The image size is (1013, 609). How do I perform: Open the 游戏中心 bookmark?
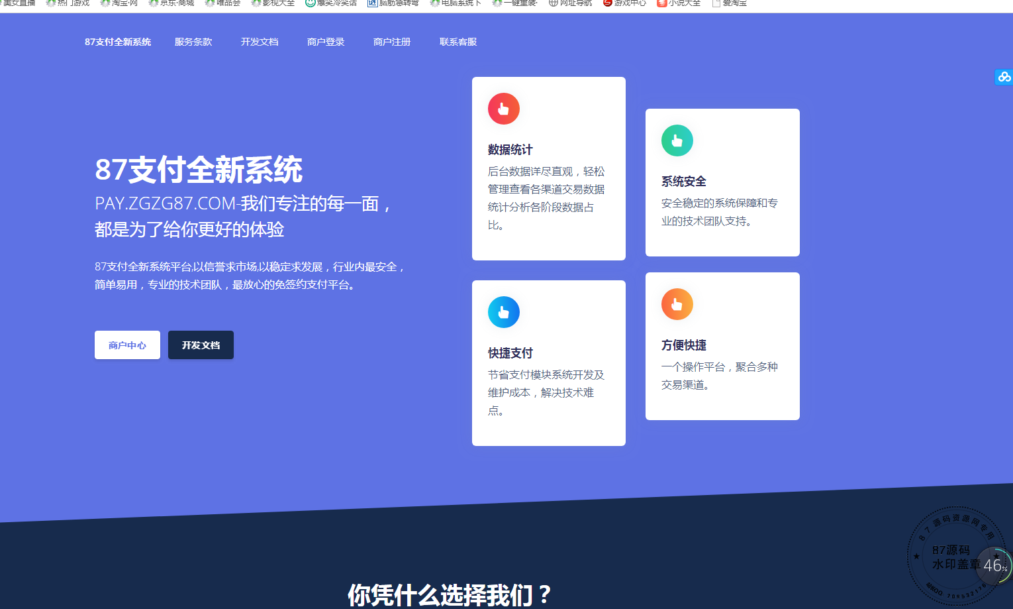pos(624,3)
